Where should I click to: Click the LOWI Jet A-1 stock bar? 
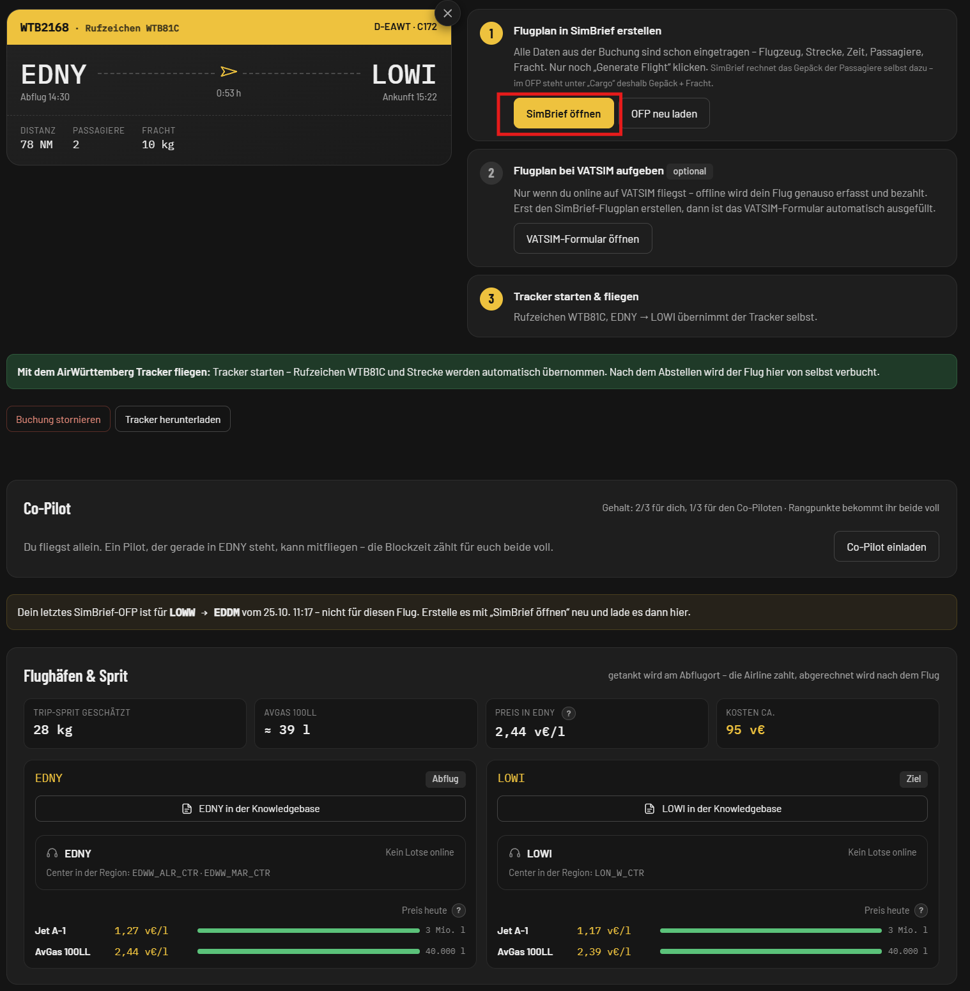[x=771, y=931]
